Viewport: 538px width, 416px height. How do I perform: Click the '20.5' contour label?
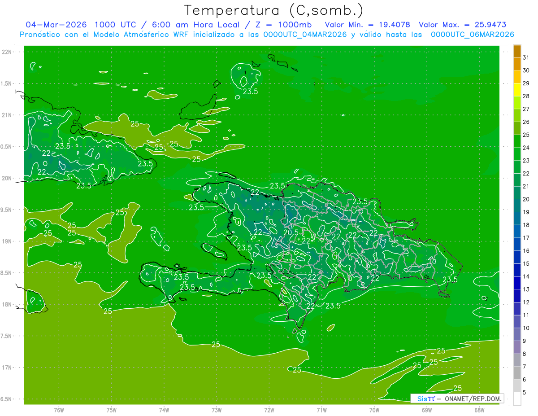(291, 232)
